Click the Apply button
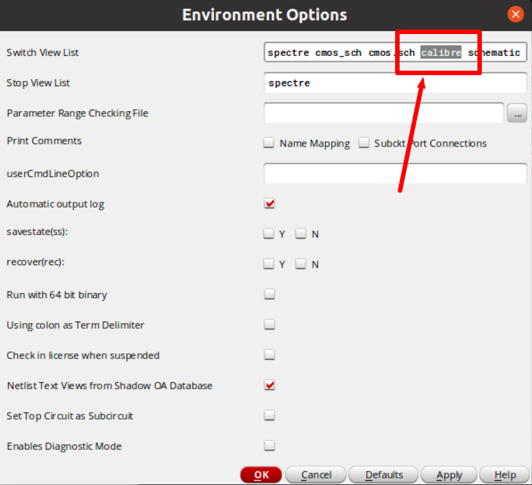This screenshot has width=532, height=485. pyautogui.click(x=449, y=475)
